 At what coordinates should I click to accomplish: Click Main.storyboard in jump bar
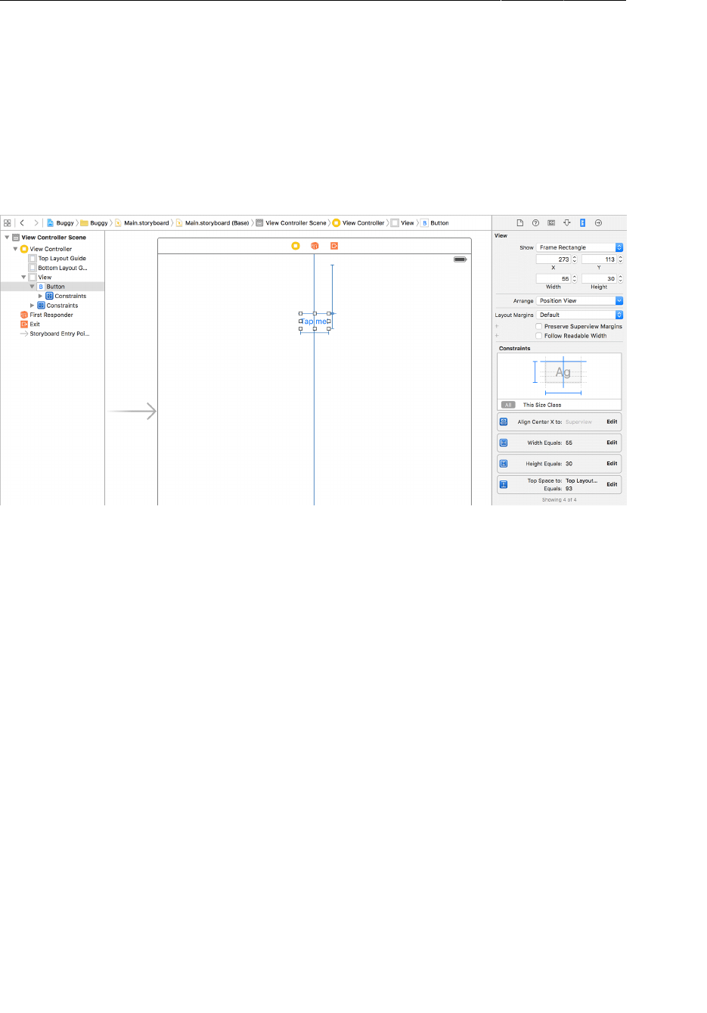pos(142,223)
